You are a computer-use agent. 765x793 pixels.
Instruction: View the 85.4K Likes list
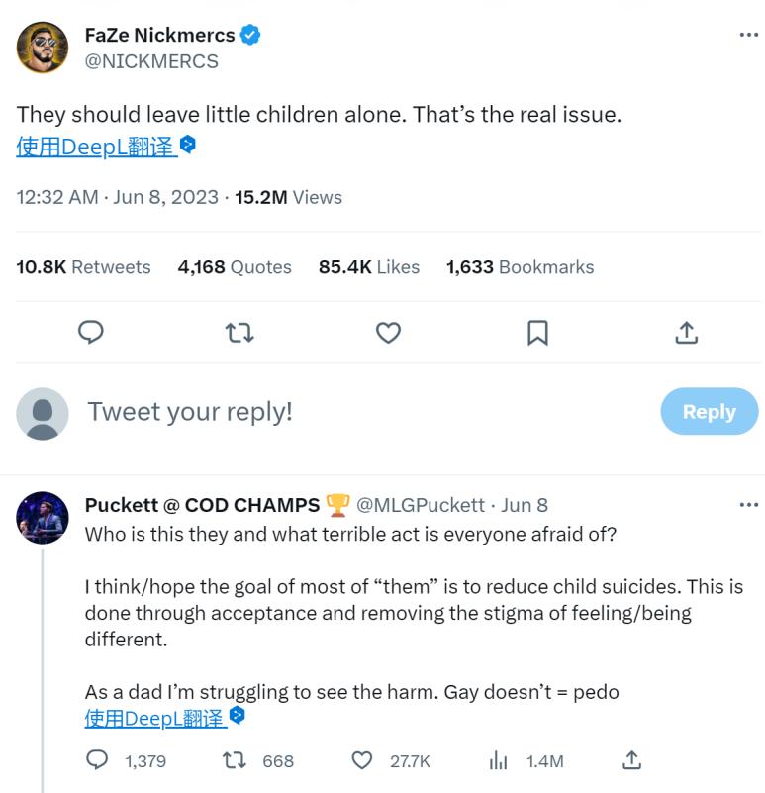pyautogui.click(x=368, y=267)
